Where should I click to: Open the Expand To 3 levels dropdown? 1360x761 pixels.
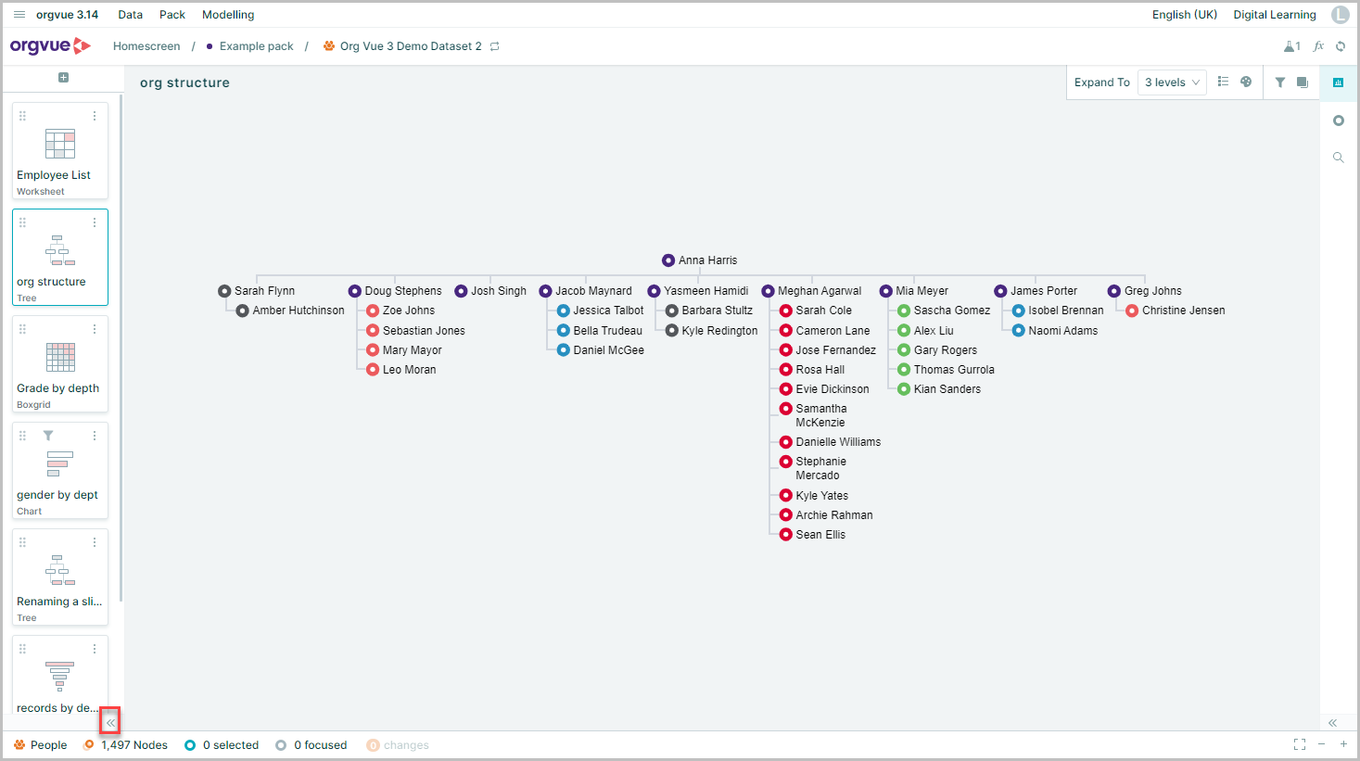coord(1172,82)
